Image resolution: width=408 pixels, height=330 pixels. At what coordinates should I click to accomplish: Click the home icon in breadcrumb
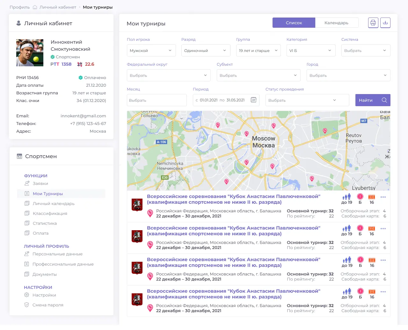click(x=35, y=7)
